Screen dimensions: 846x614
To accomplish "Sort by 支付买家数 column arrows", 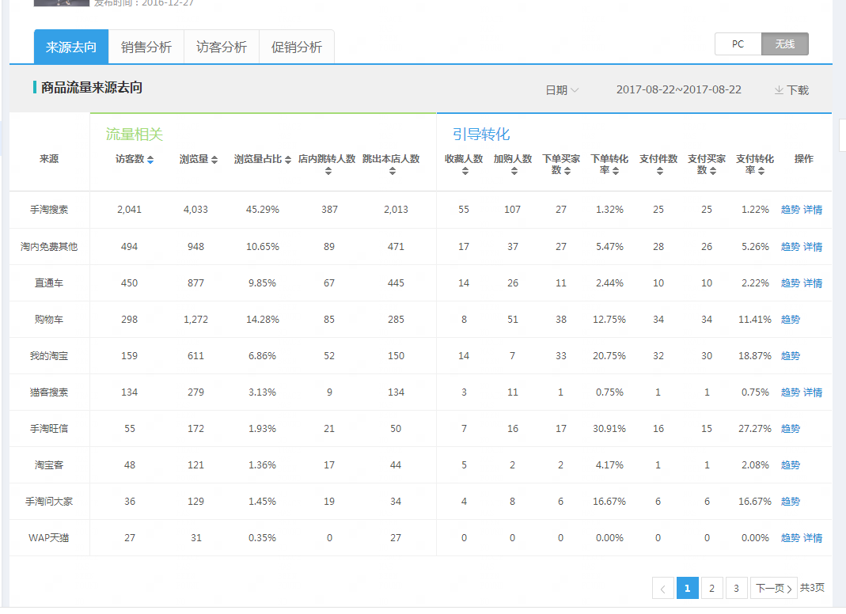I will coord(713,171).
